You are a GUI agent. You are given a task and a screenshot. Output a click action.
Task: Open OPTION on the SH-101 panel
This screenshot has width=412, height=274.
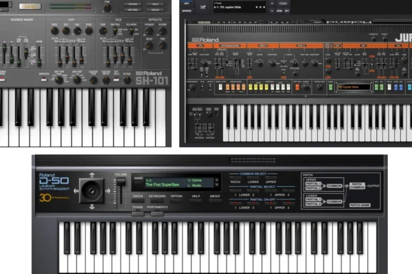pos(133,4)
